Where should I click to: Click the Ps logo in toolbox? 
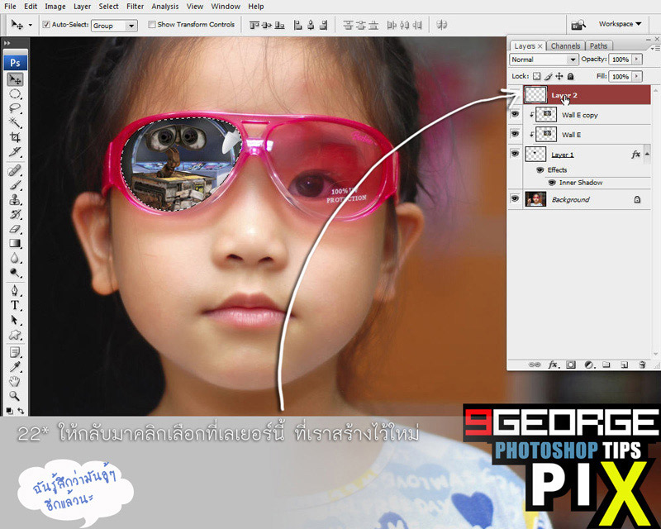pos(16,63)
